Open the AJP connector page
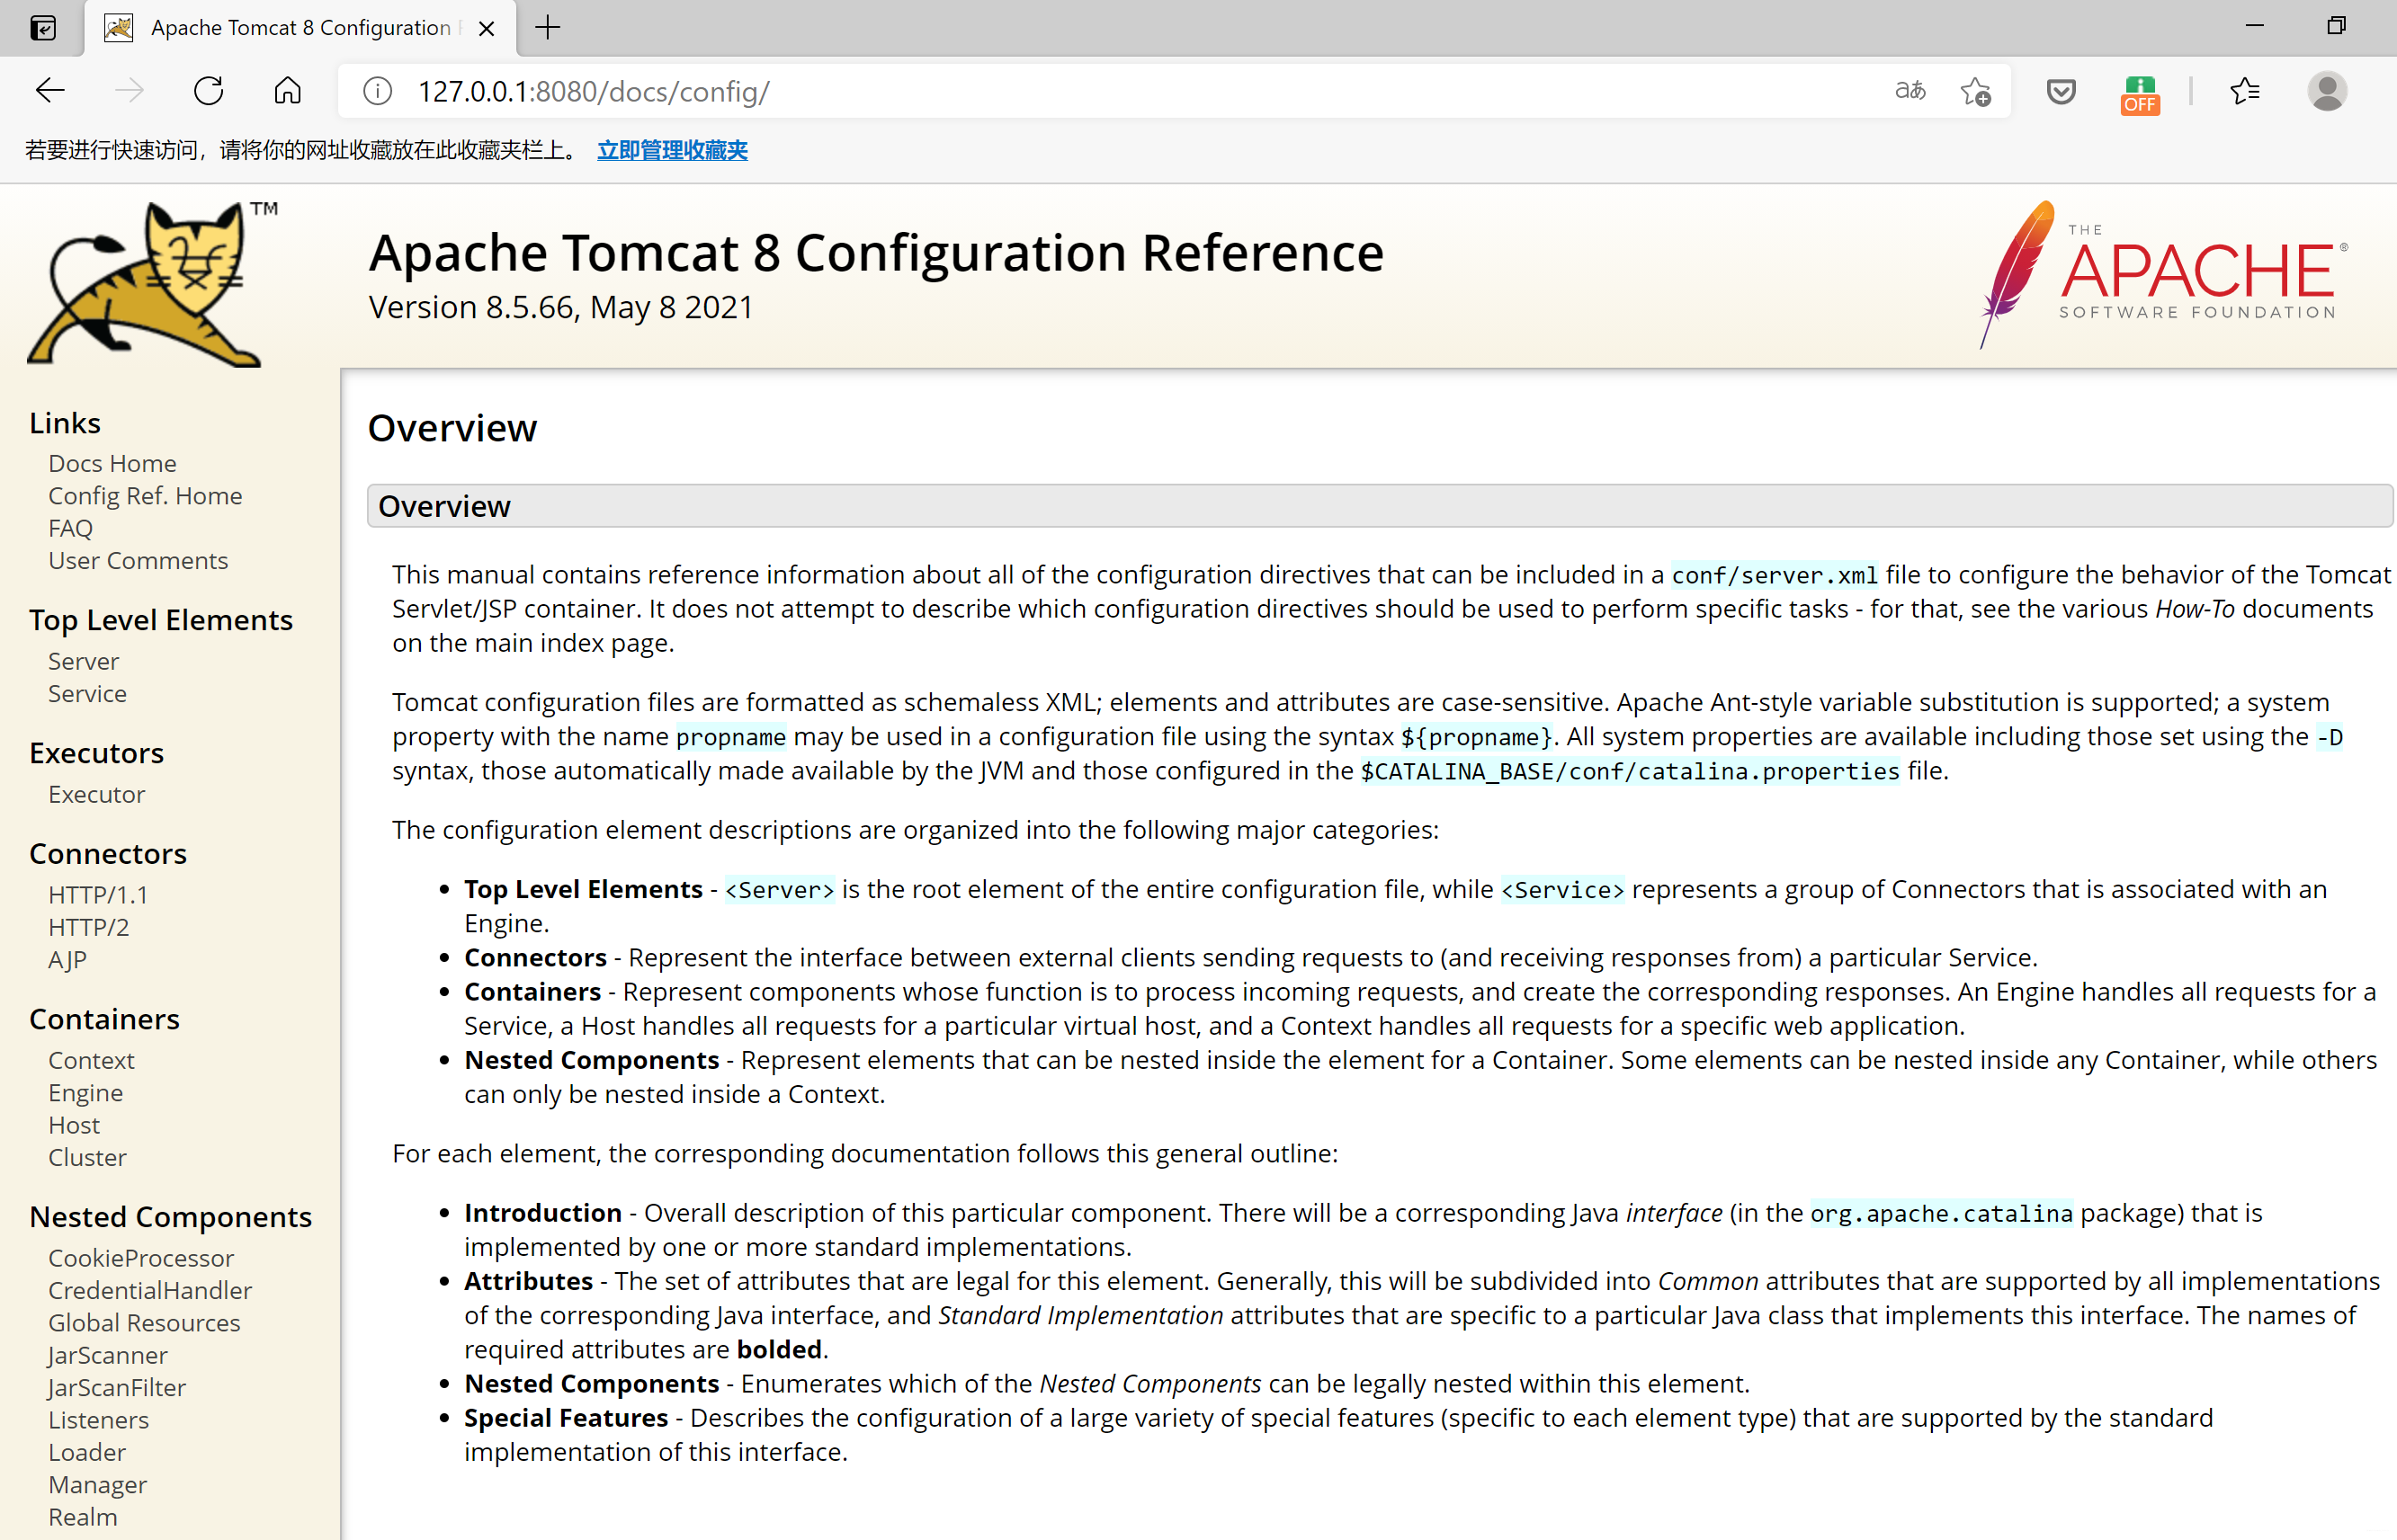 (x=67, y=959)
